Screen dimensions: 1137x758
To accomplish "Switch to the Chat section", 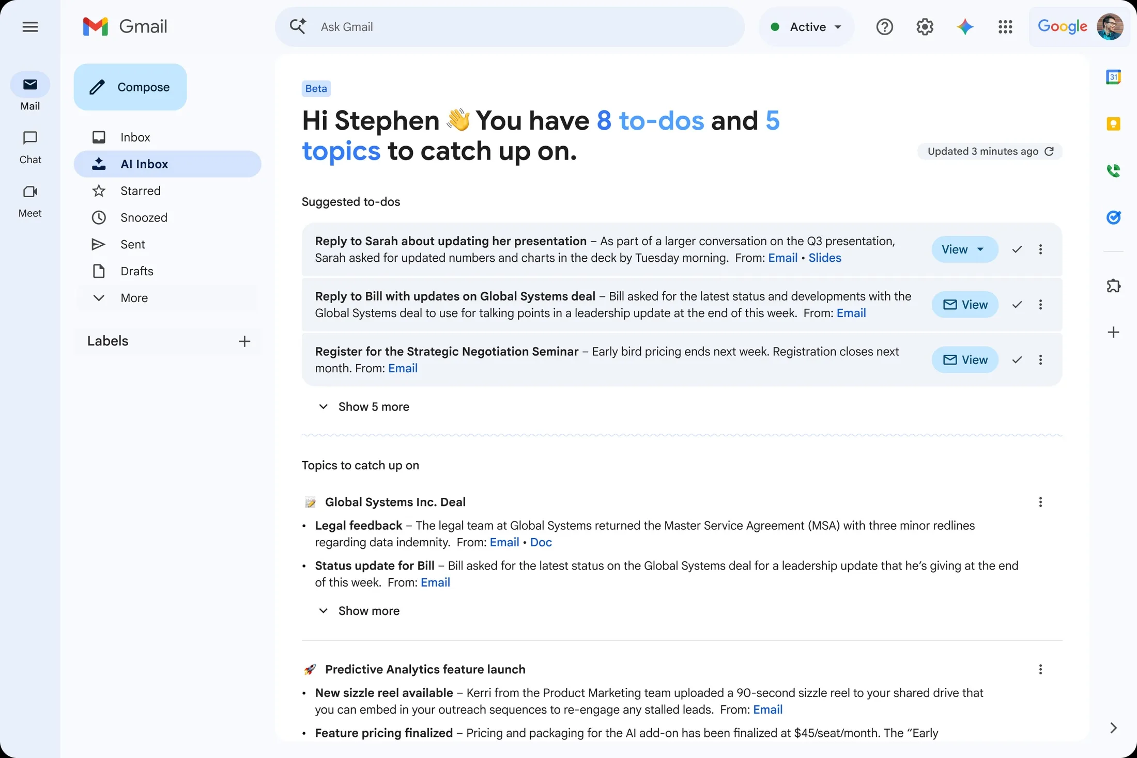I will [x=30, y=147].
